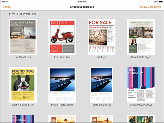164x123 pixels.
Task: Pick the Event Poster Small template
Action: click(x=141, y=85)
